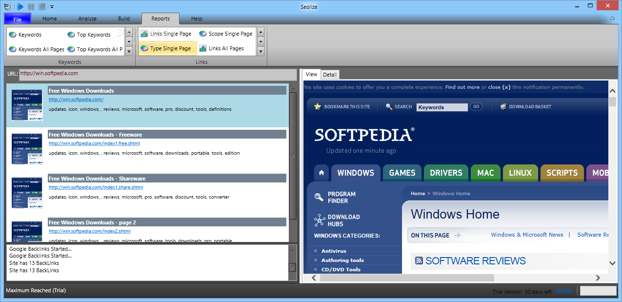Viewport: 622px width, 302px height.
Task: Switch to the Home ribbon tab
Action: (x=50, y=19)
